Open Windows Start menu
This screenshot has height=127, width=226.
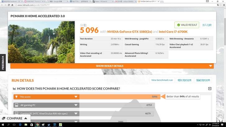click(2, 125)
